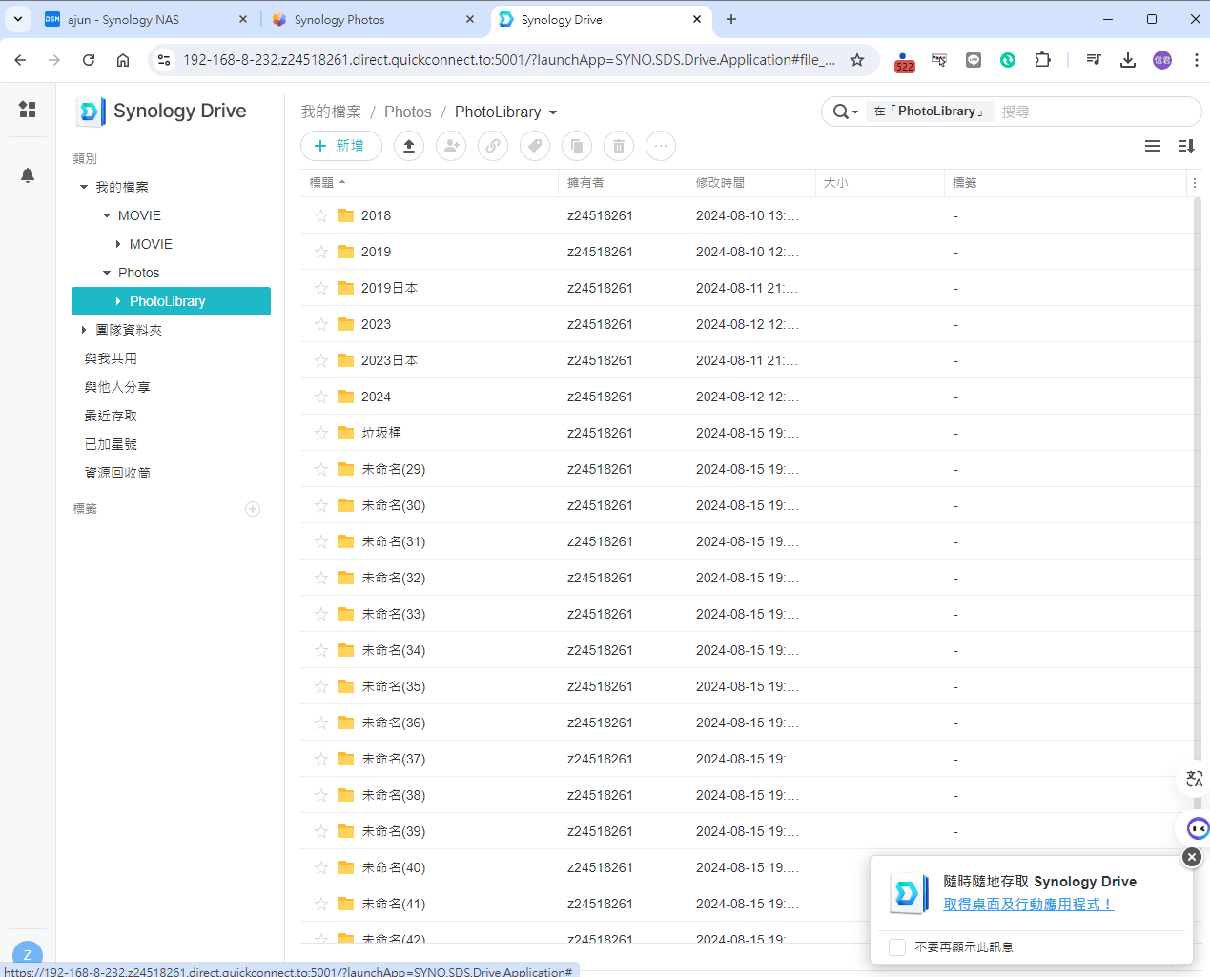Open browser downloads icon

click(1128, 60)
